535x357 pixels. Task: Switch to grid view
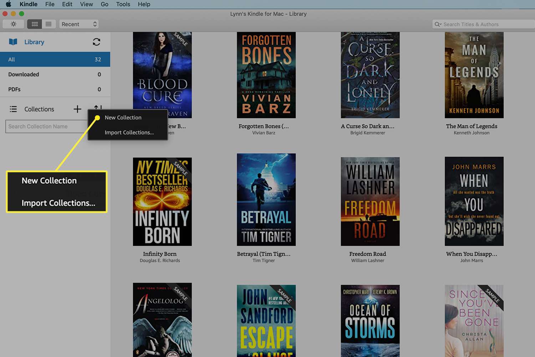(x=35, y=24)
